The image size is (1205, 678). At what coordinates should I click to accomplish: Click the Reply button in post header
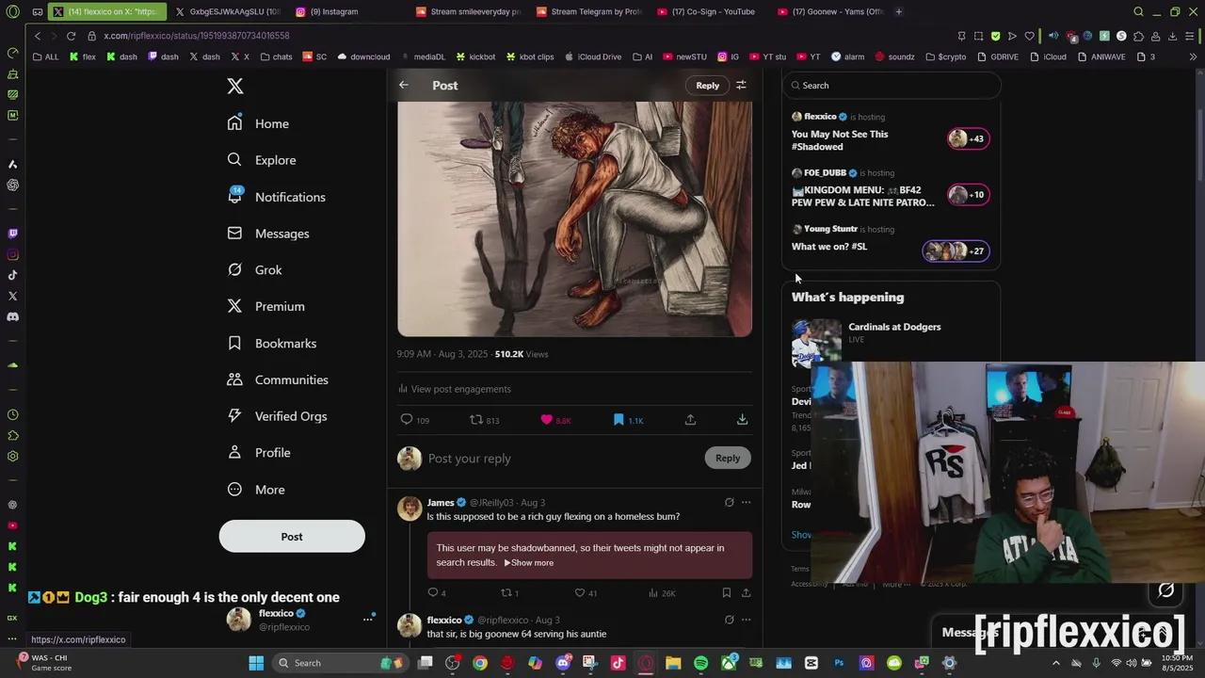tap(708, 85)
